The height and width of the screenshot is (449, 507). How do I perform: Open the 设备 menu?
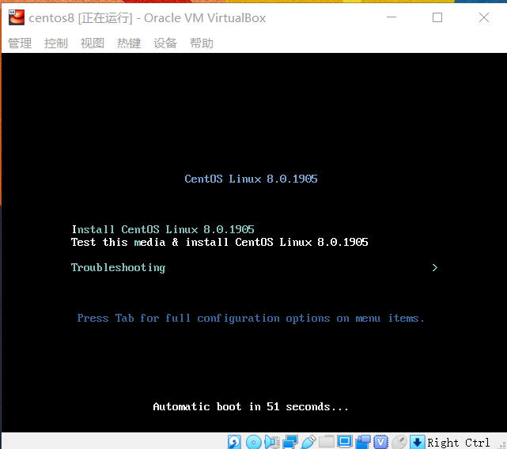(x=165, y=43)
